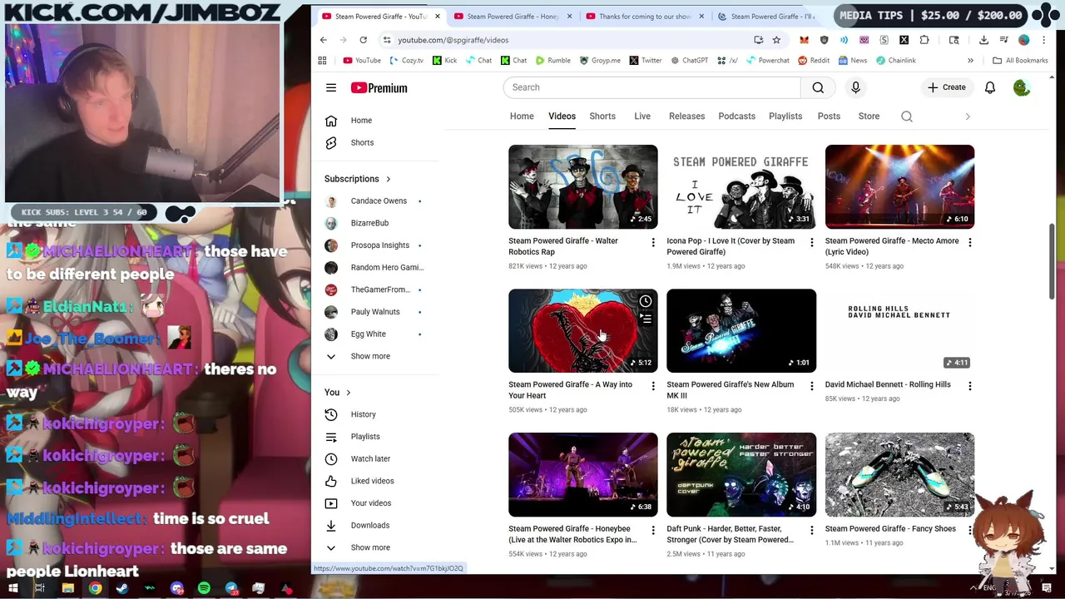Open options menu for Fancy Shoes video
Viewport: 1065px width, 599px height.
pos(970,530)
